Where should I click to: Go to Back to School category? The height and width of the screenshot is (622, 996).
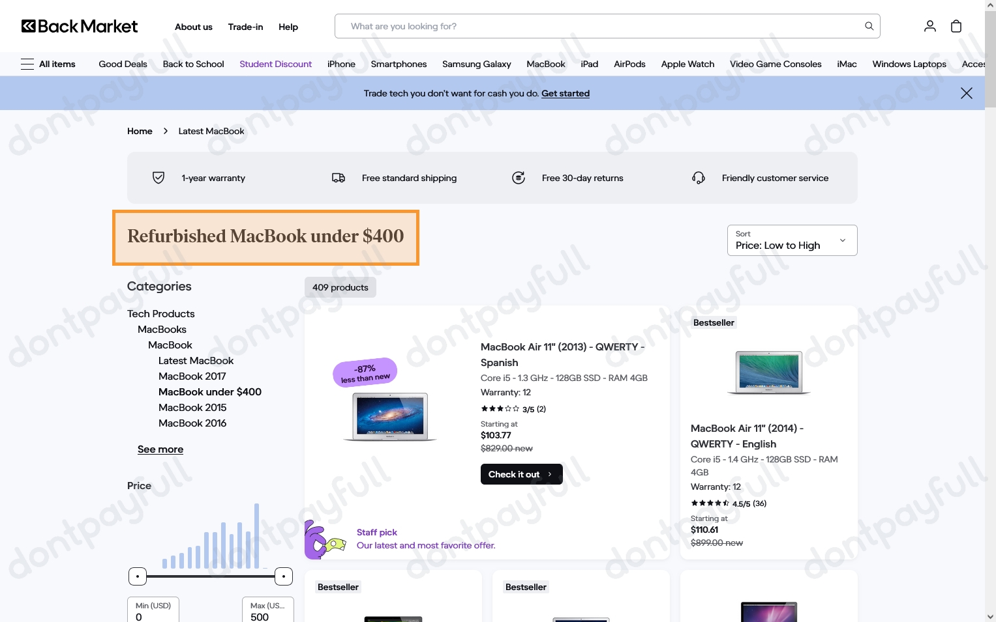point(193,64)
